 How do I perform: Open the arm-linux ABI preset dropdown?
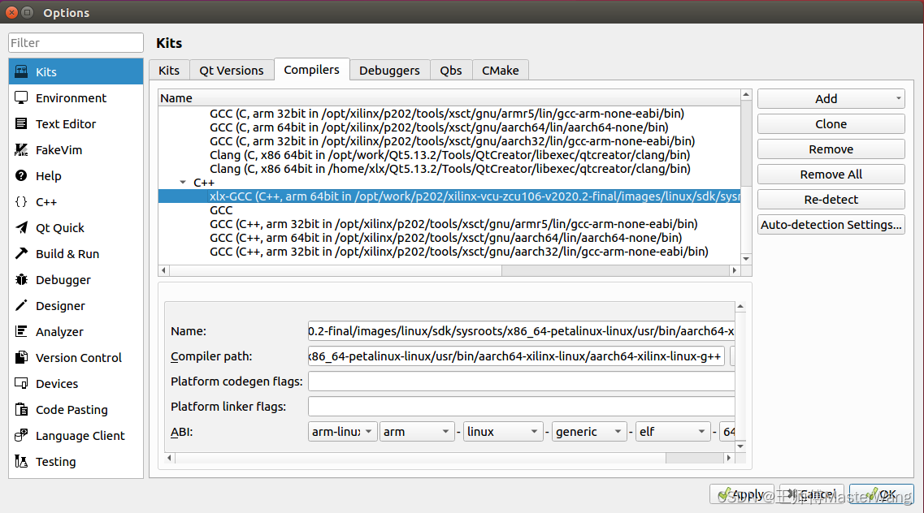(342, 432)
